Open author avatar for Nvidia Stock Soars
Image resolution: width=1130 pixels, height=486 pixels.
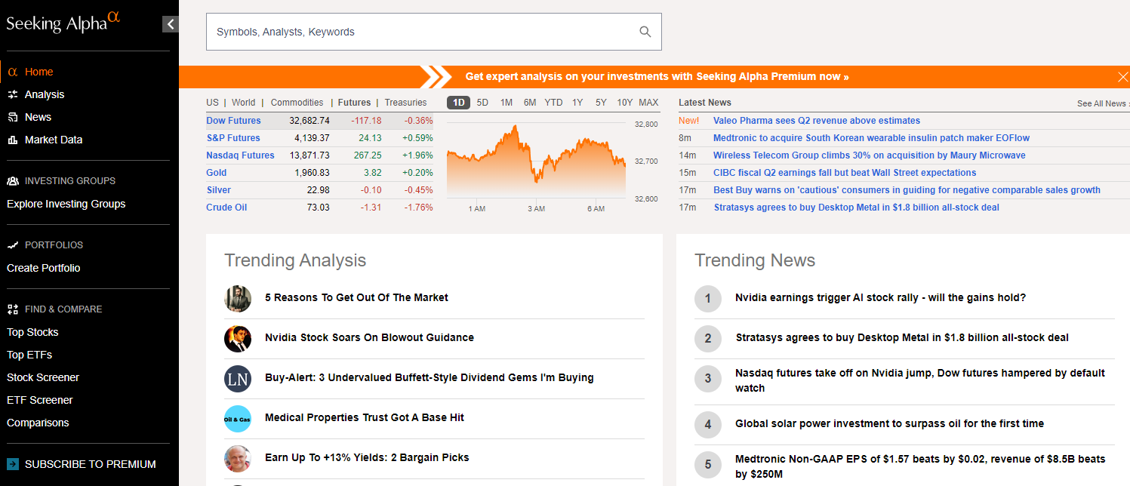238,338
